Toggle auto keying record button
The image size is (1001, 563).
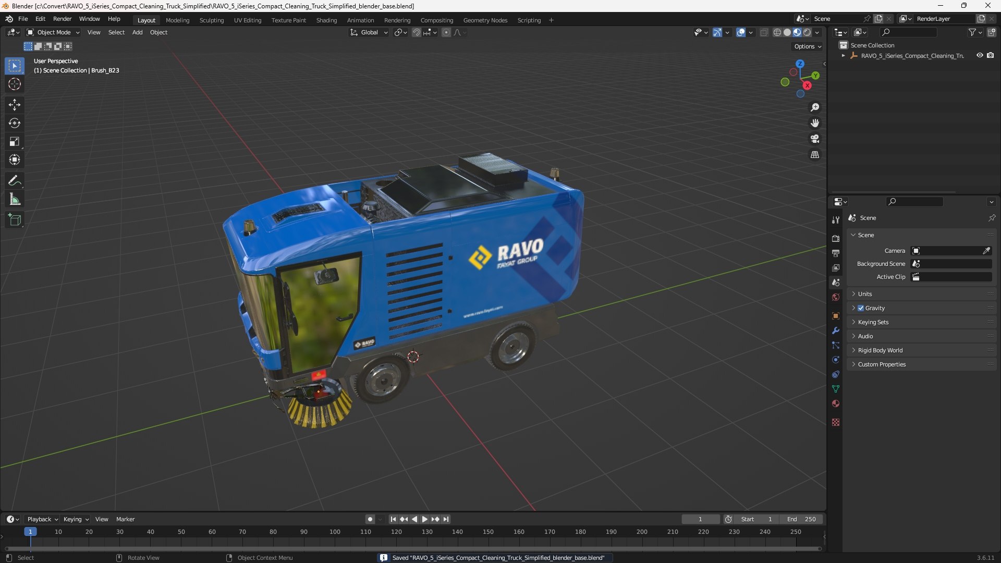(370, 519)
